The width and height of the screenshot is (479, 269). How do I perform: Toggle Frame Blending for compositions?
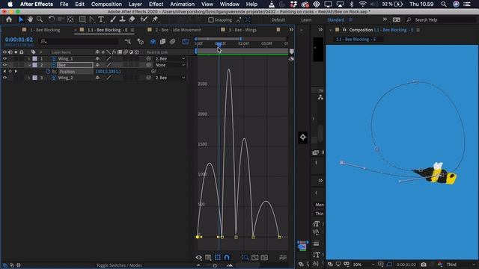(x=162, y=42)
